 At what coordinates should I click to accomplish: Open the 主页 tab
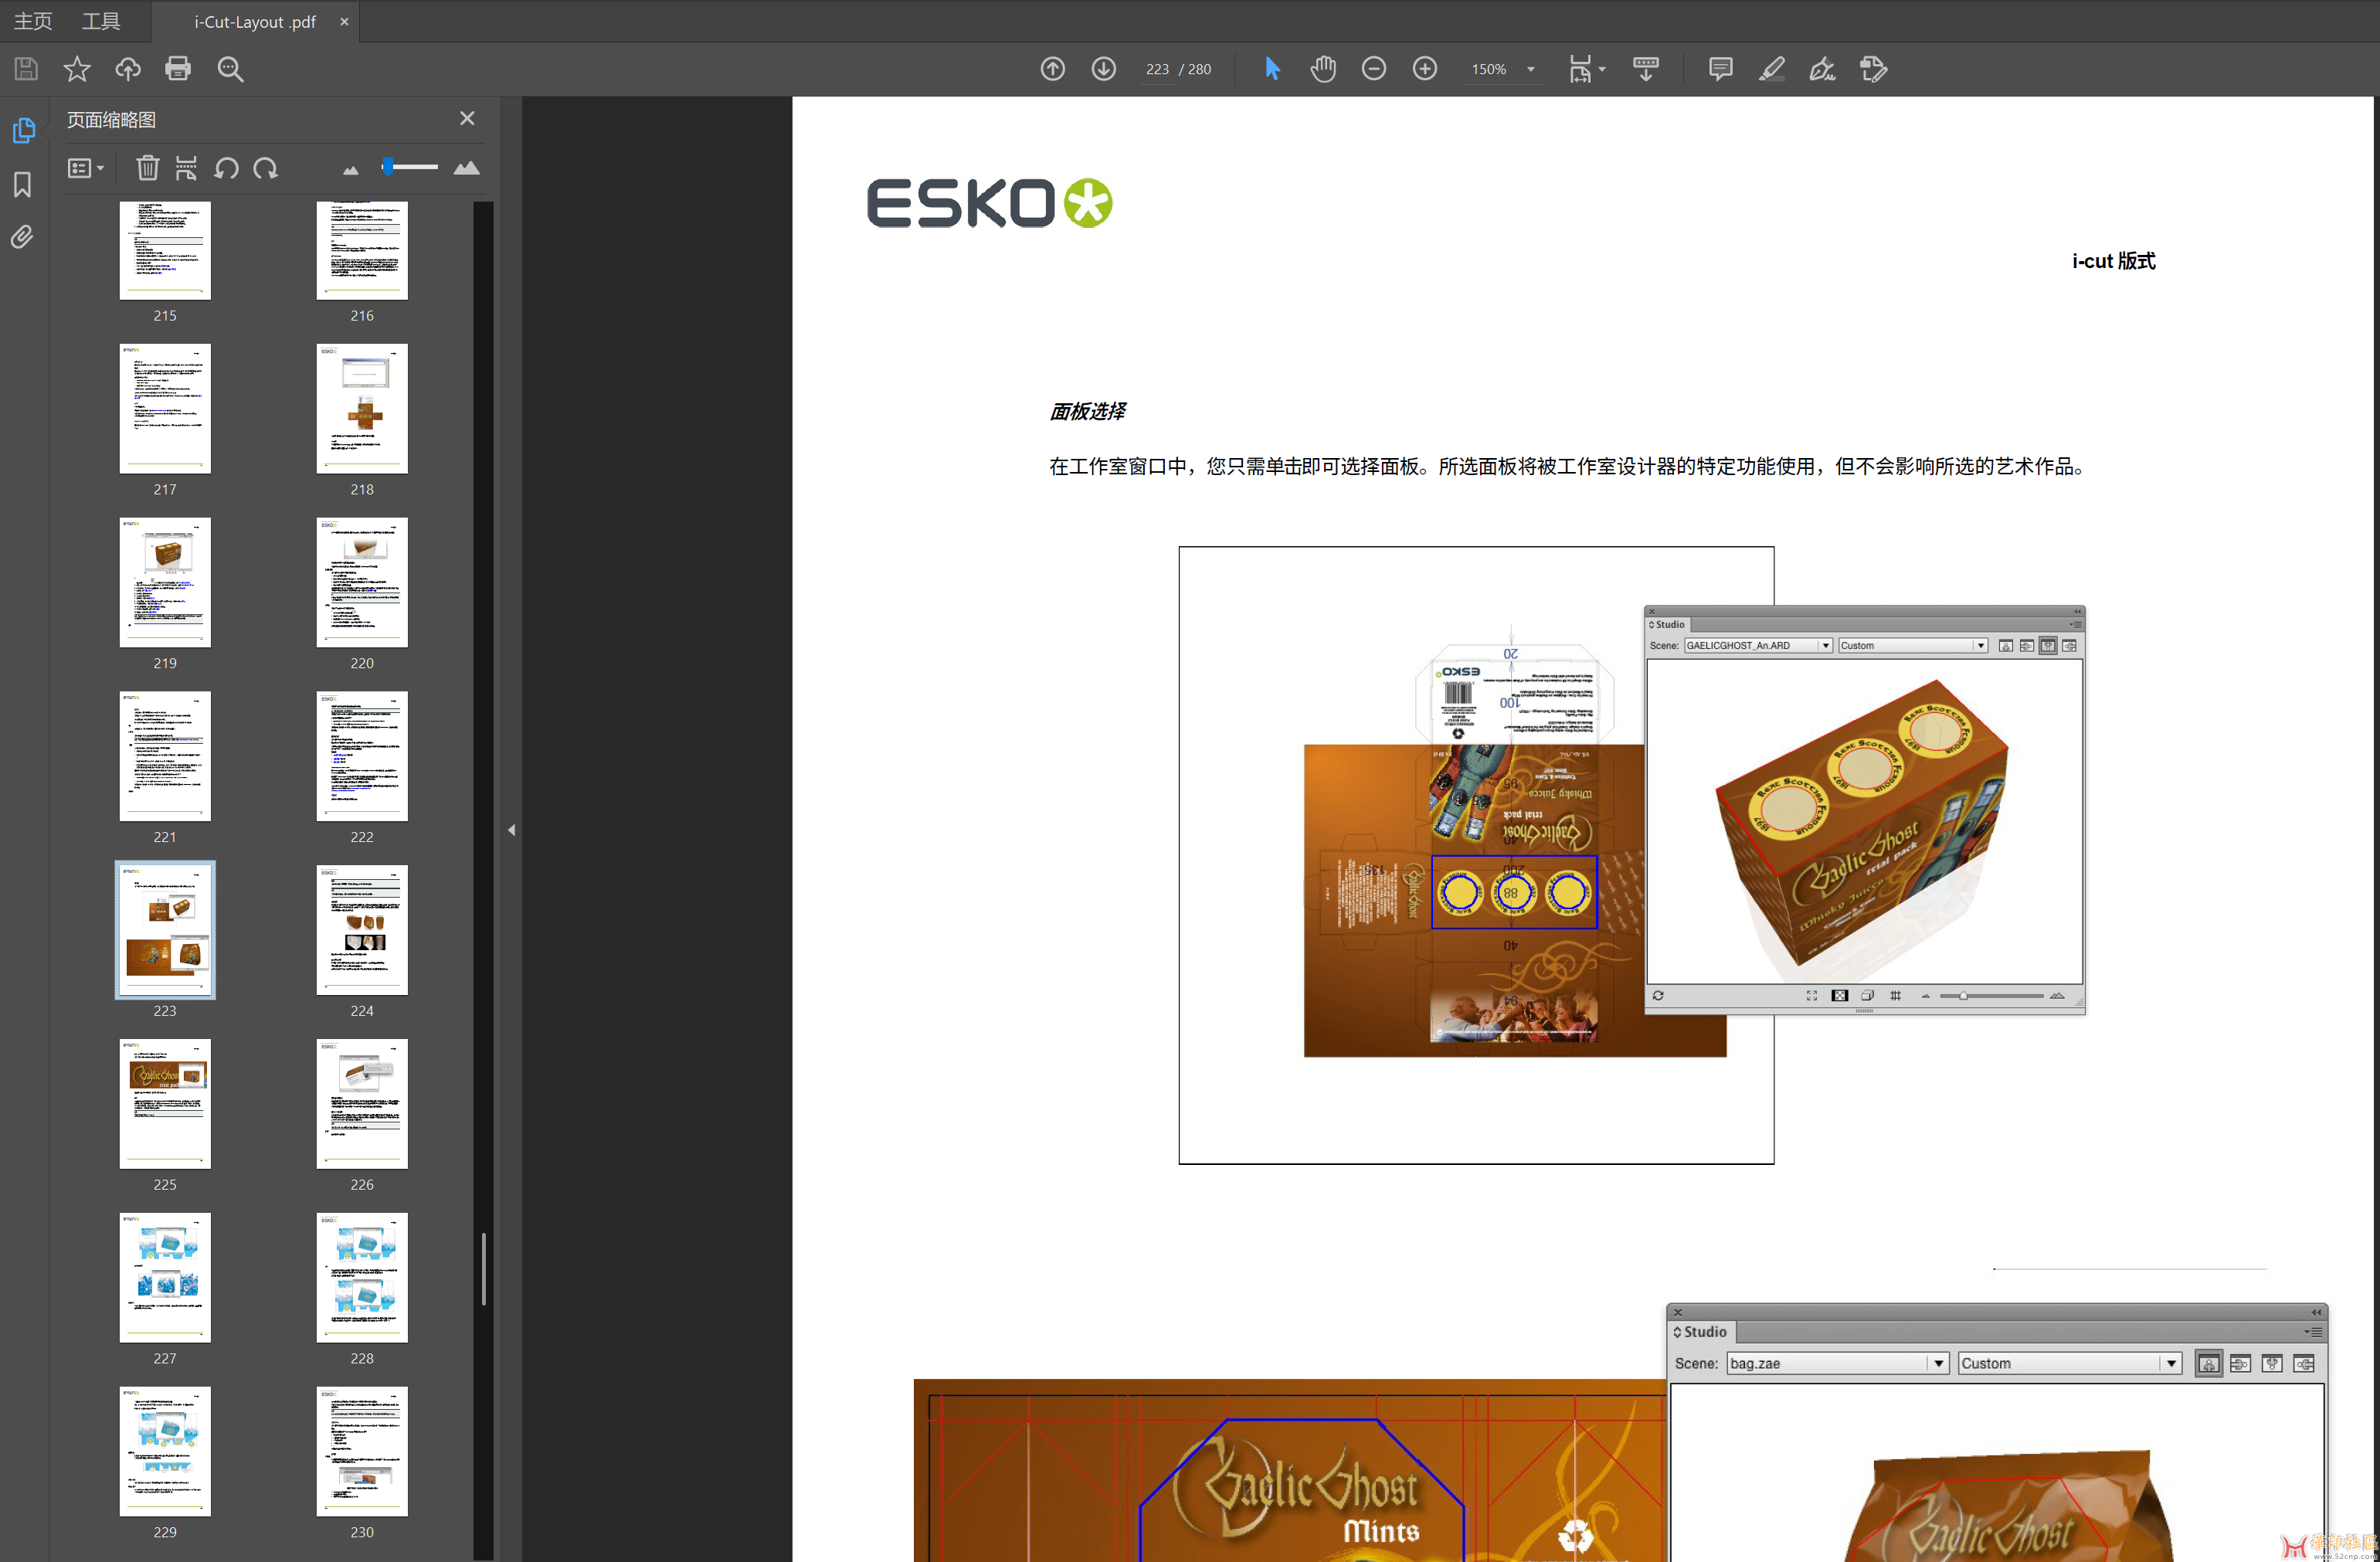coord(33,21)
